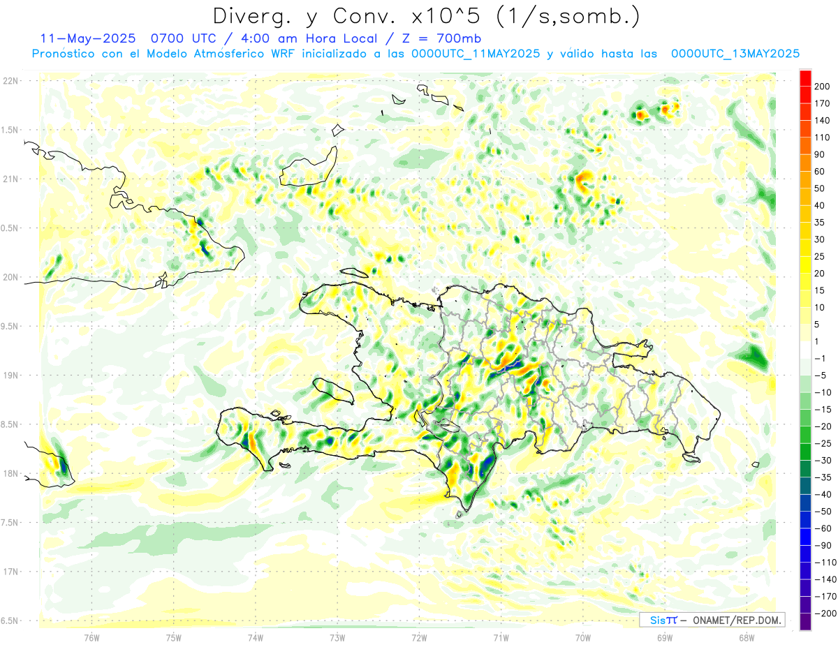Click the latitude label '19N'
838x647 pixels.
[10, 375]
